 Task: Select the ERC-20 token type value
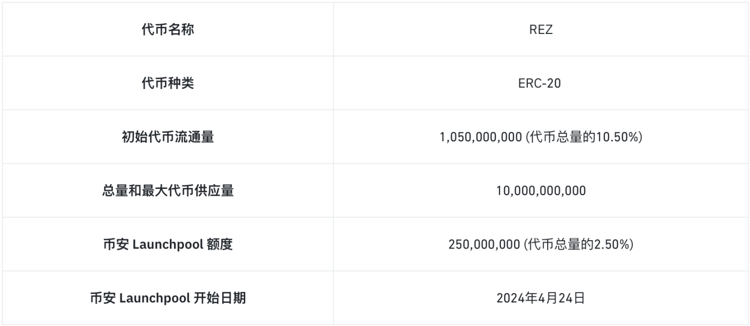[x=541, y=84]
